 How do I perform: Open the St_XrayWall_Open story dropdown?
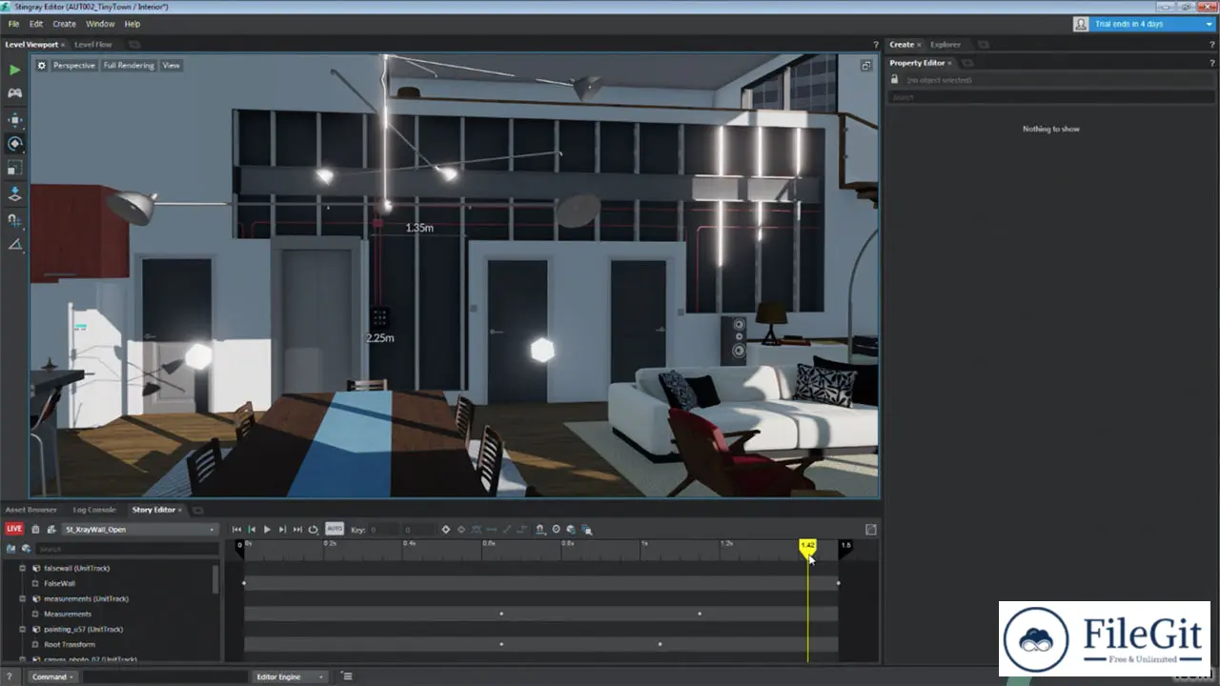pos(140,530)
